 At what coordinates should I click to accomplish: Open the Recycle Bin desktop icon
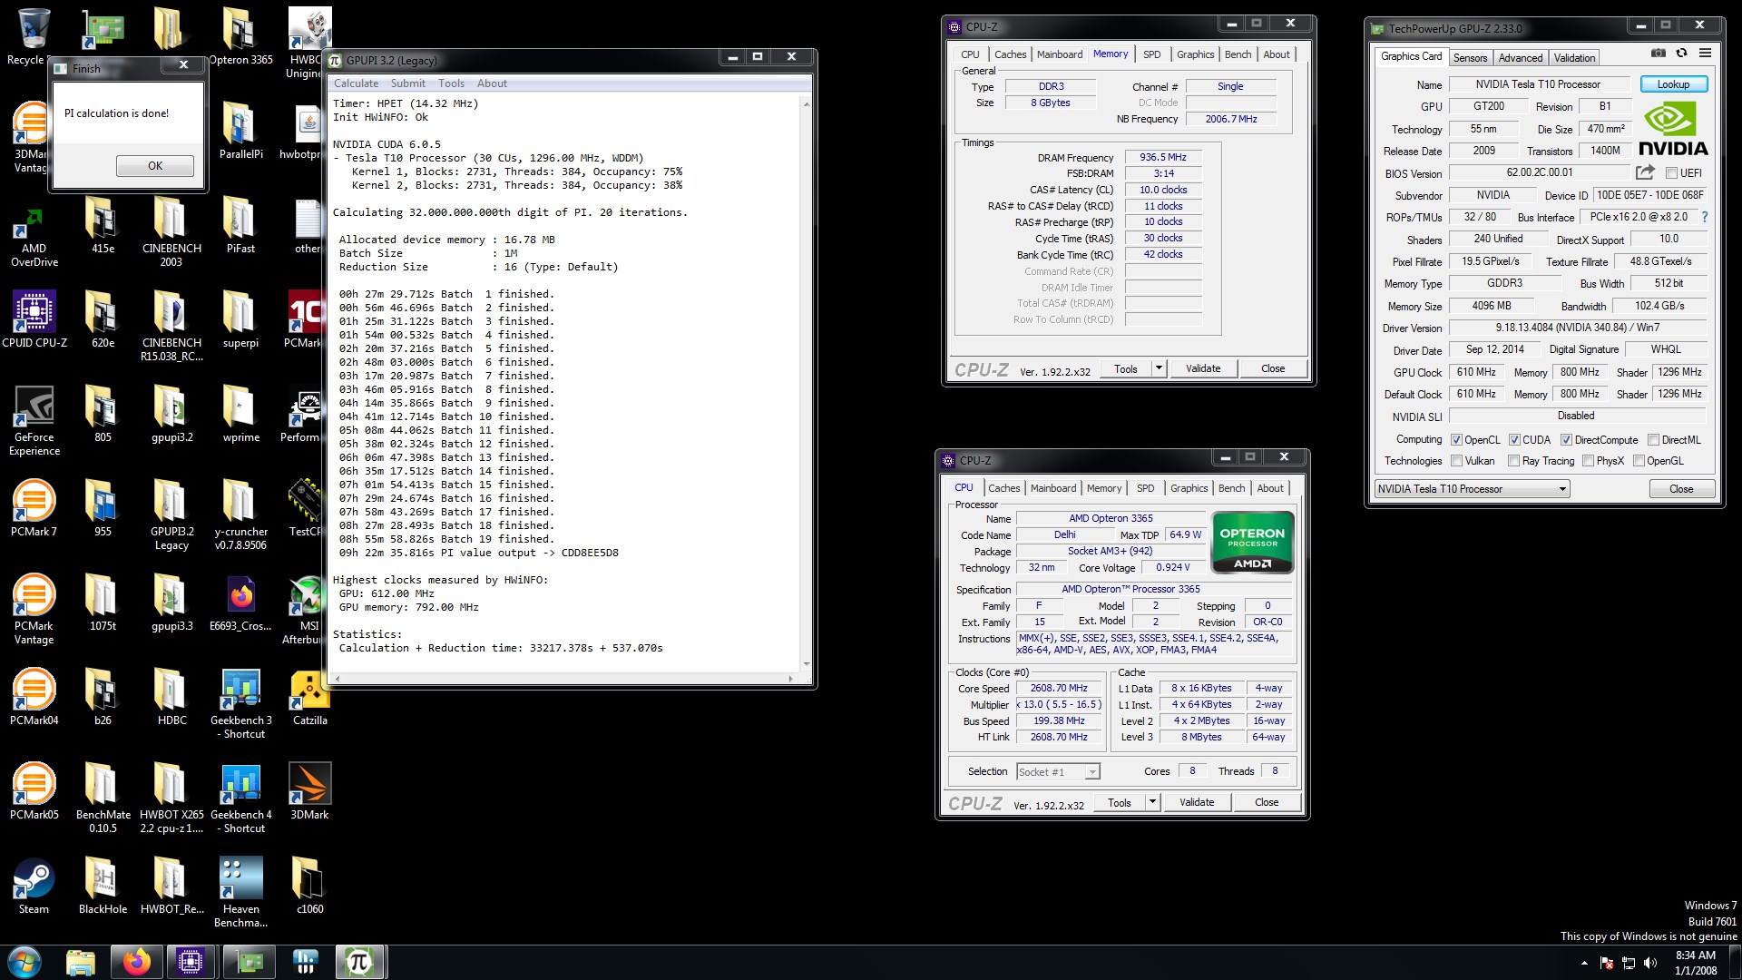pyautogui.click(x=34, y=36)
